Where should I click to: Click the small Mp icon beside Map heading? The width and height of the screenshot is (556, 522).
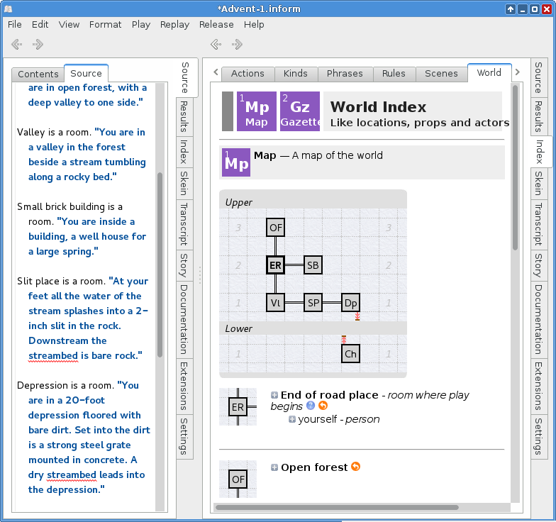[x=236, y=162]
